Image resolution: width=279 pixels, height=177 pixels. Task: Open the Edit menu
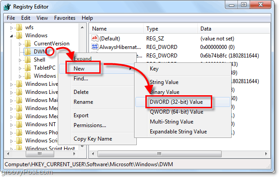point(26,18)
